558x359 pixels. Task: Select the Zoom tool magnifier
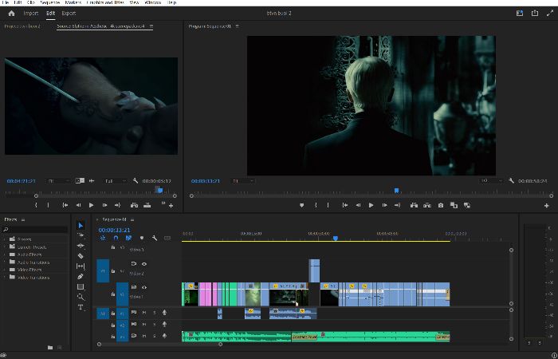click(81, 297)
